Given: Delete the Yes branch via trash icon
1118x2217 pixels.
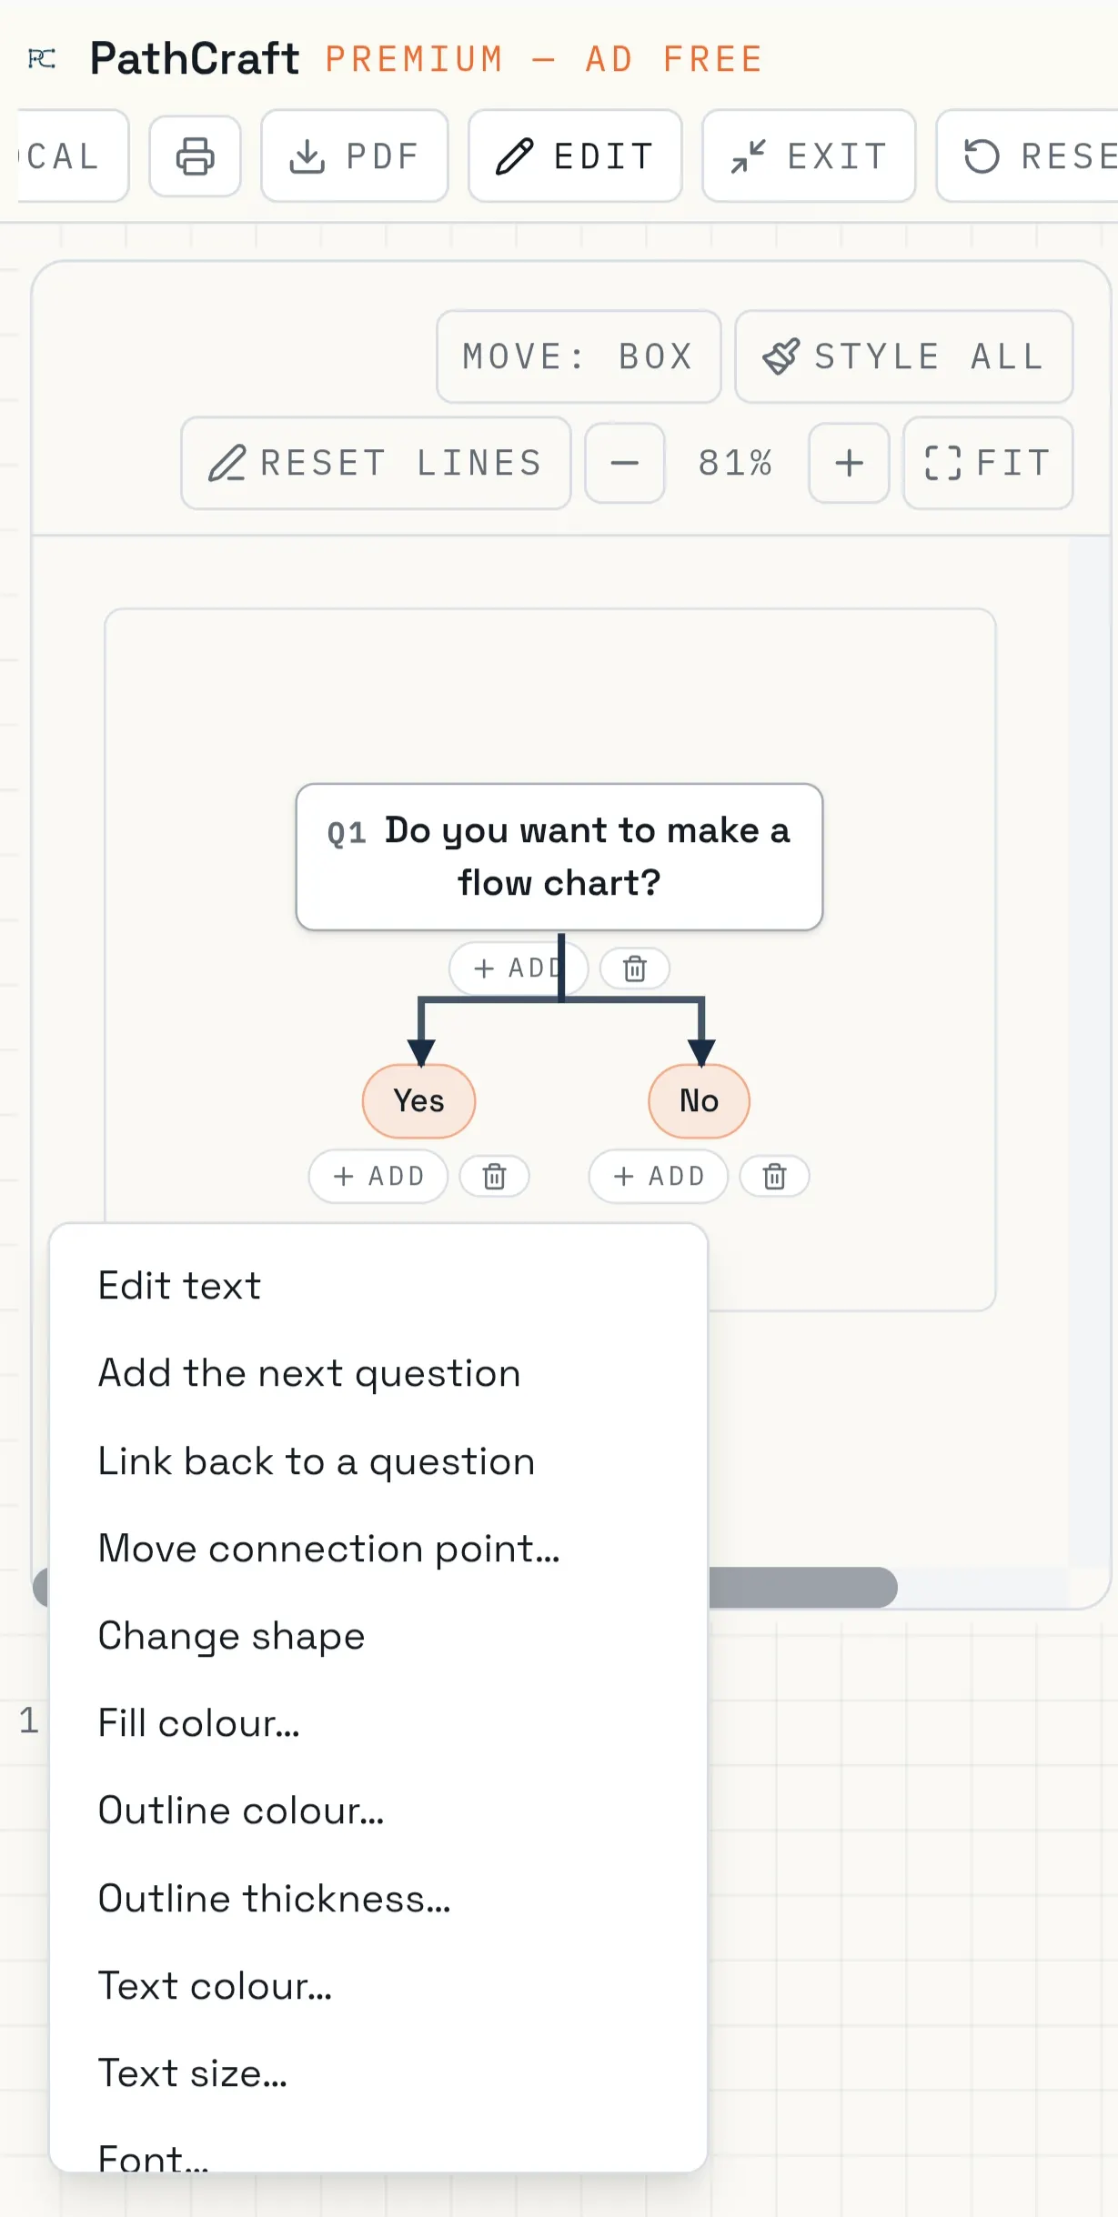Looking at the screenshot, I should (x=494, y=1176).
